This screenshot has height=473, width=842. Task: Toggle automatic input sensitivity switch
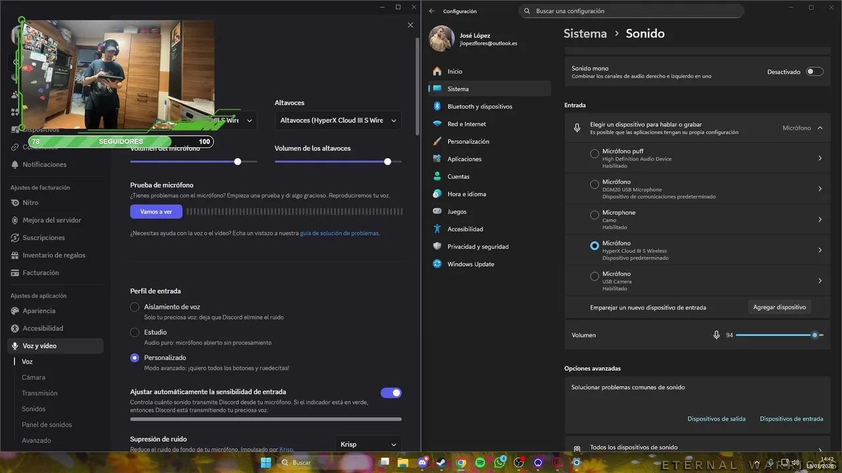point(391,393)
